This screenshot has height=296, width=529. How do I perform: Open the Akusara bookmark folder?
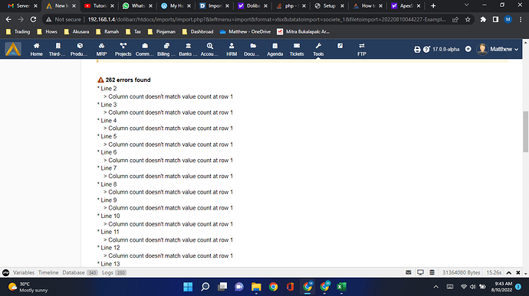click(x=77, y=31)
